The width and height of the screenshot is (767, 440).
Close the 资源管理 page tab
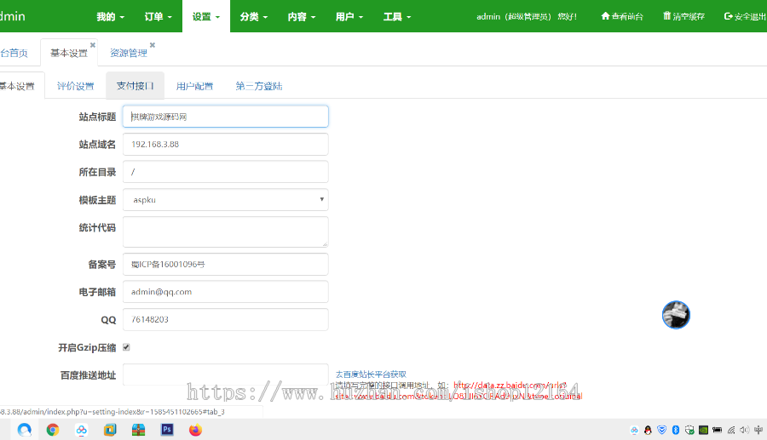(x=153, y=45)
